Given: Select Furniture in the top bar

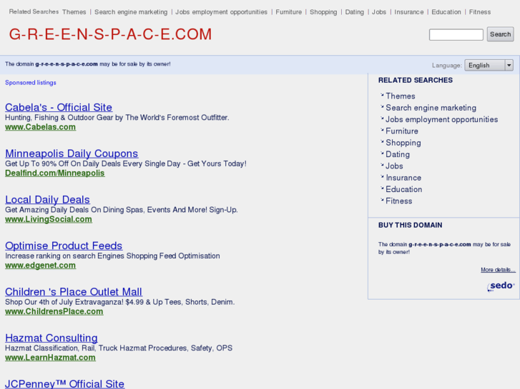Looking at the screenshot, I should (288, 12).
